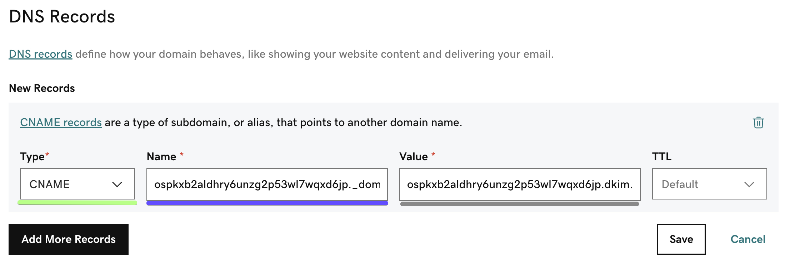Viewport: 785px width, 275px height.
Task: Focus the Name input field
Action: (x=267, y=184)
